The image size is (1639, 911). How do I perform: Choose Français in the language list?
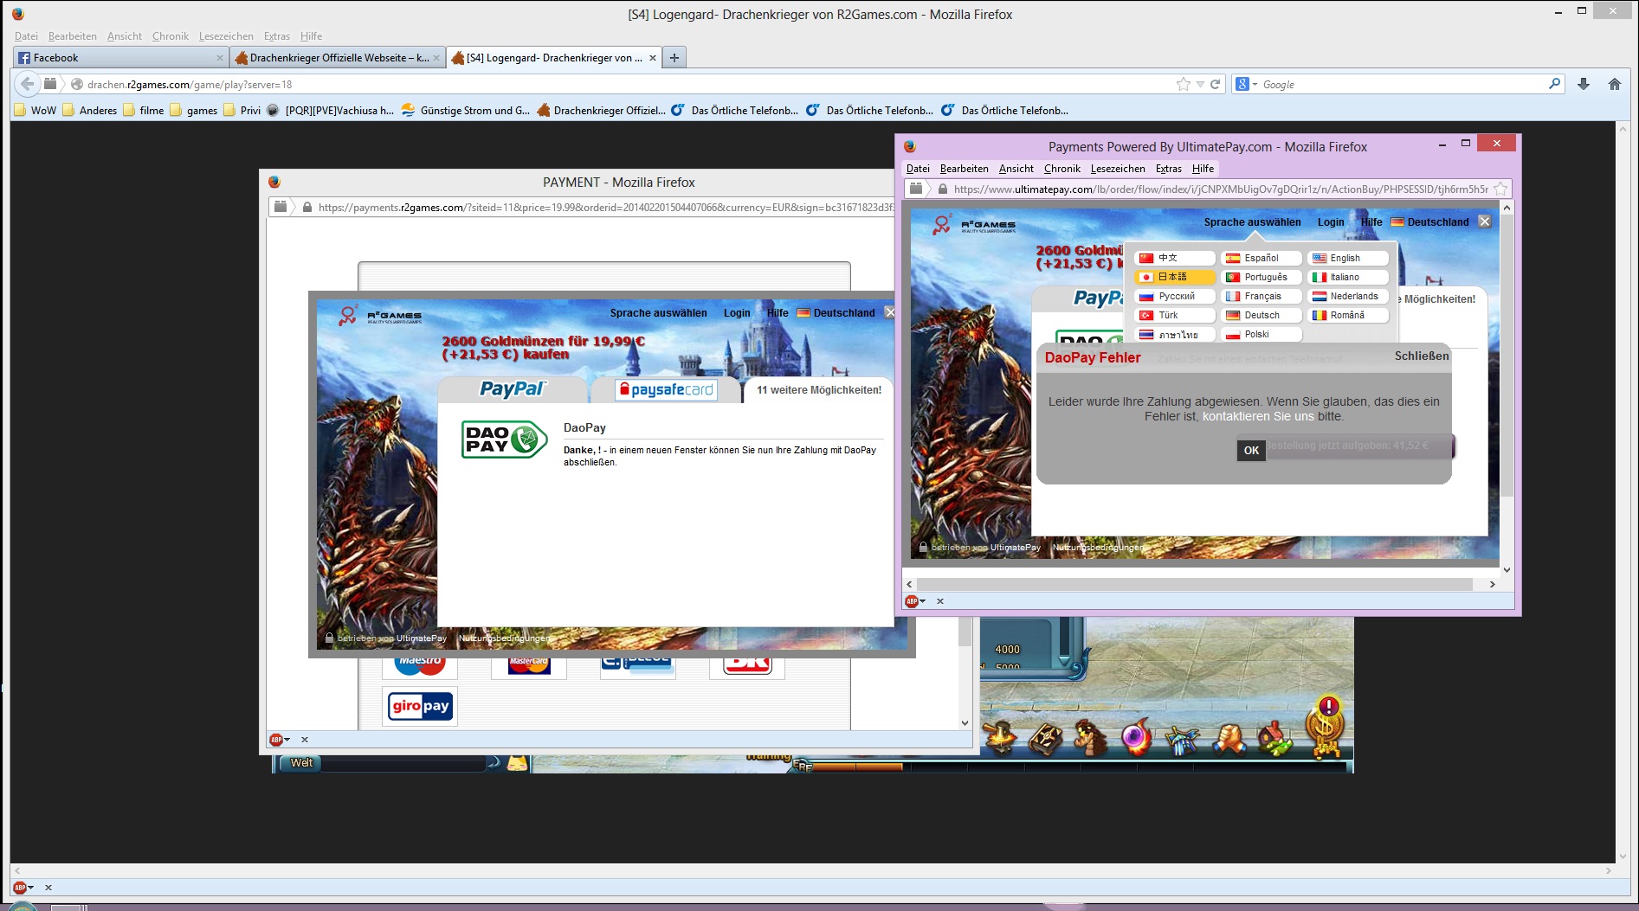point(1262,296)
